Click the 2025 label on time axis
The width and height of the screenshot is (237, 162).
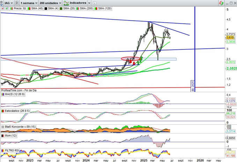144,160
